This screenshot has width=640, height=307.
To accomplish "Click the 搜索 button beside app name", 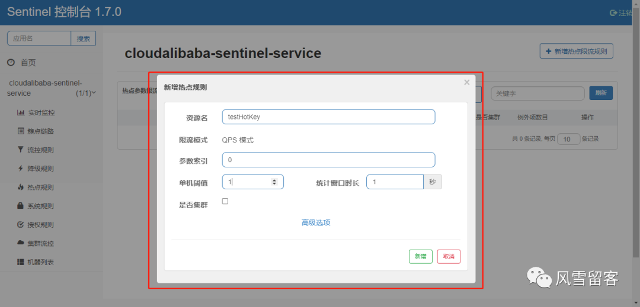I will 84,39.
